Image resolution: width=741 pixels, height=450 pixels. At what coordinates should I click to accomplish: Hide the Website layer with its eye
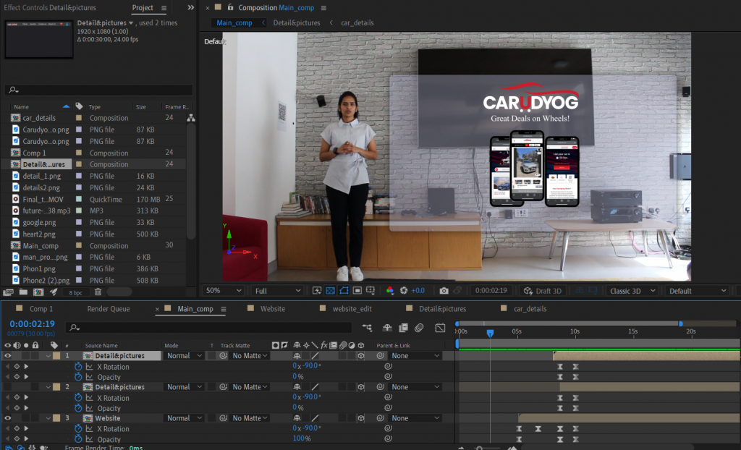coord(7,418)
